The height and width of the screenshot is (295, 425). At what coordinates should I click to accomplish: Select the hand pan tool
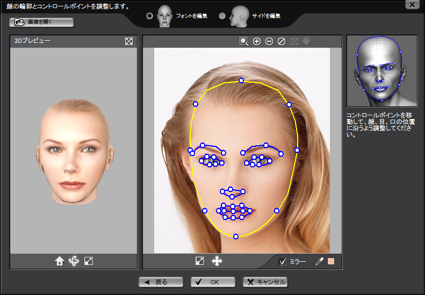pyautogui.click(x=306, y=41)
